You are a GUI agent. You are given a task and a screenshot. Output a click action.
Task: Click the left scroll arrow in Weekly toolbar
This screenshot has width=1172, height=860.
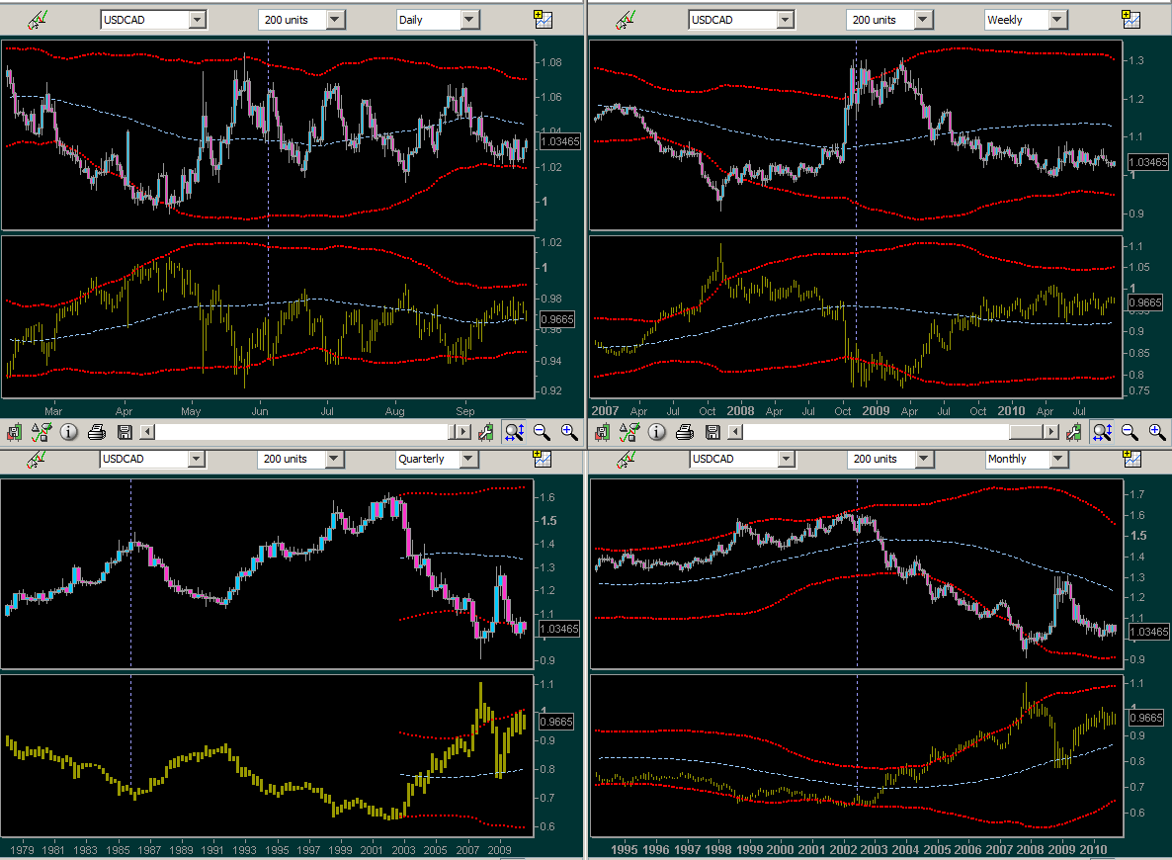735,432
